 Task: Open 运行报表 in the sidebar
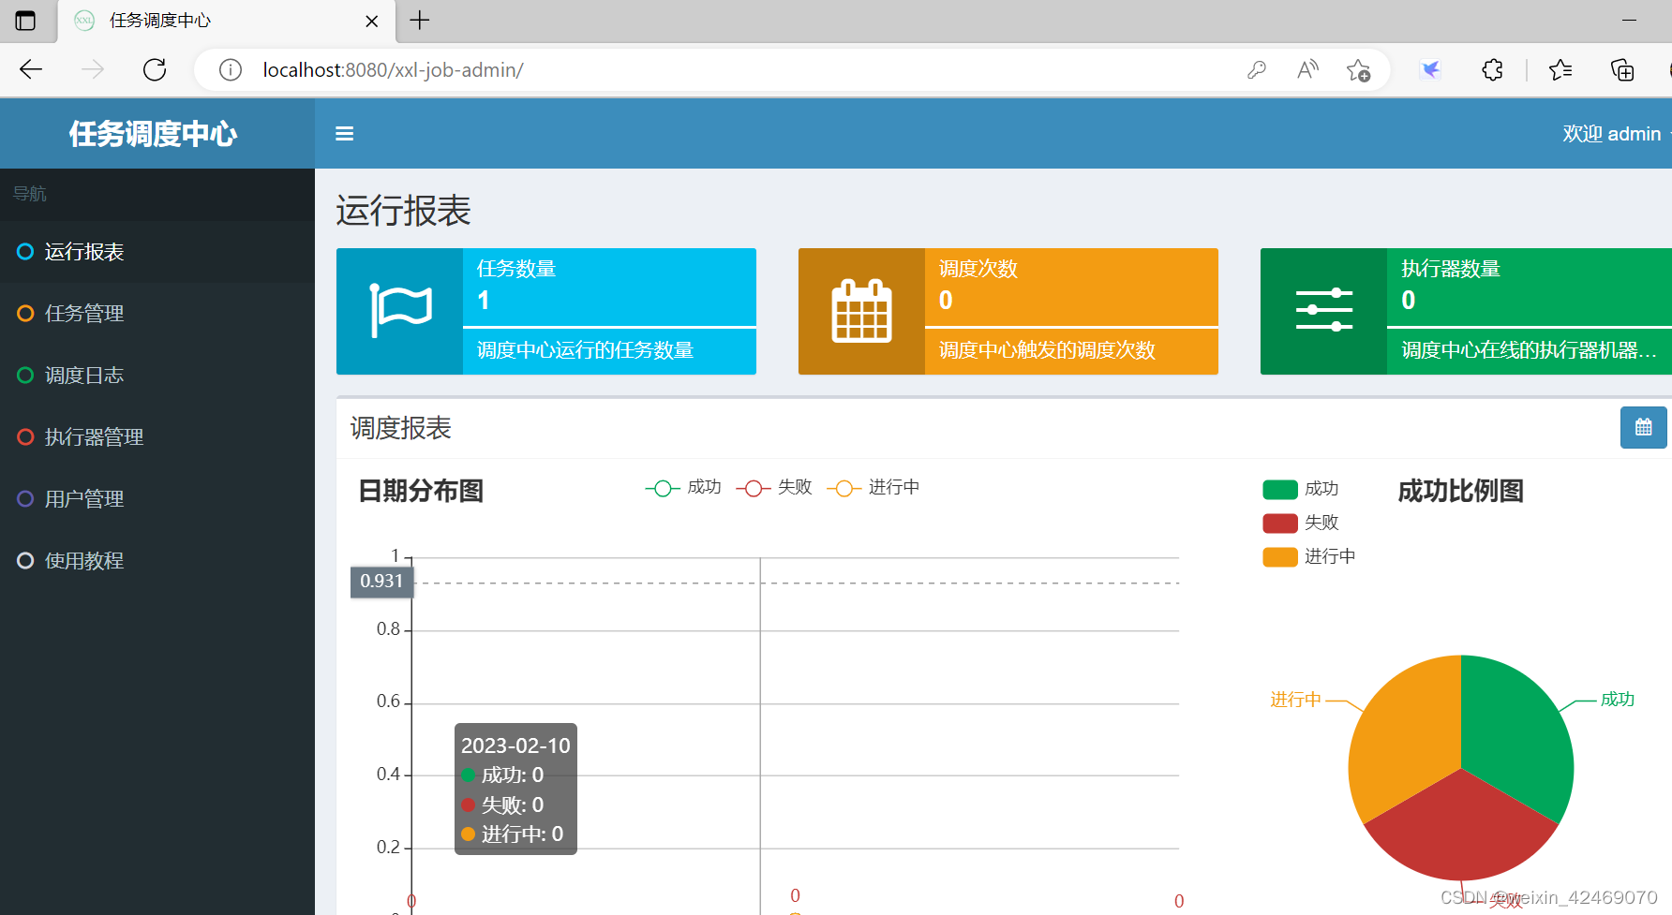[x=157, y=252]
